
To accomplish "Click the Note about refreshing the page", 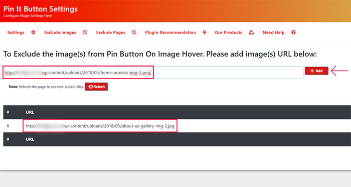I will click(46, 87).
